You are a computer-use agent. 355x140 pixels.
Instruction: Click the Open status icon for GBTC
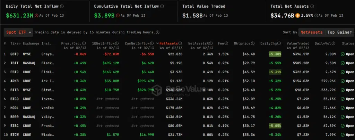tap(343, 54)
